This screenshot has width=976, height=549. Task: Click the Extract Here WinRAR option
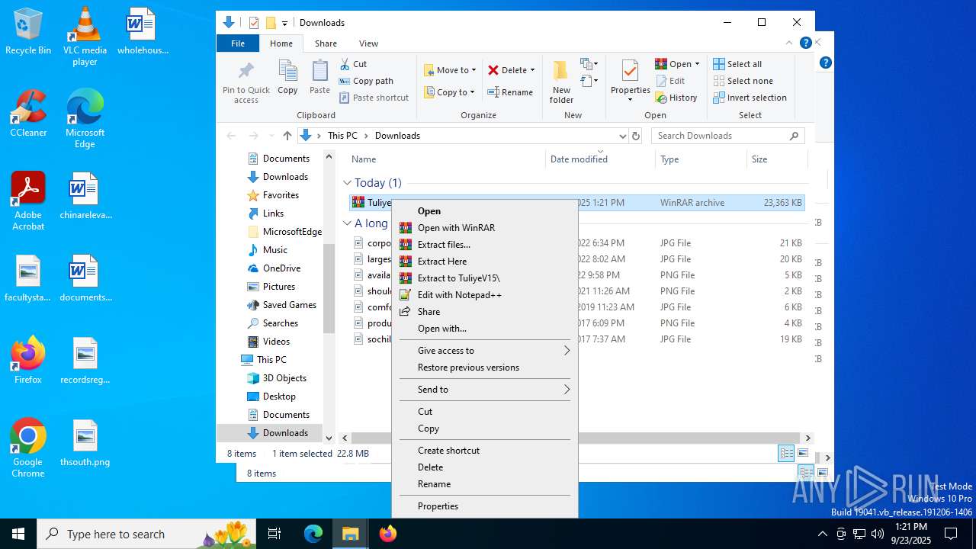(x=441, y=262)
